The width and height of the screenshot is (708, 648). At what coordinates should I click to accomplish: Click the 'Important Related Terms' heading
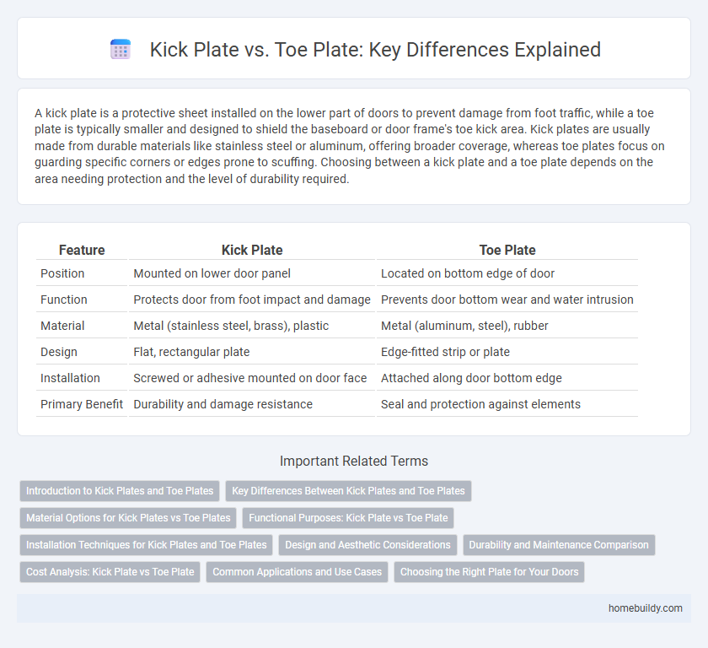pyautogui.click(x=354, y=461)
